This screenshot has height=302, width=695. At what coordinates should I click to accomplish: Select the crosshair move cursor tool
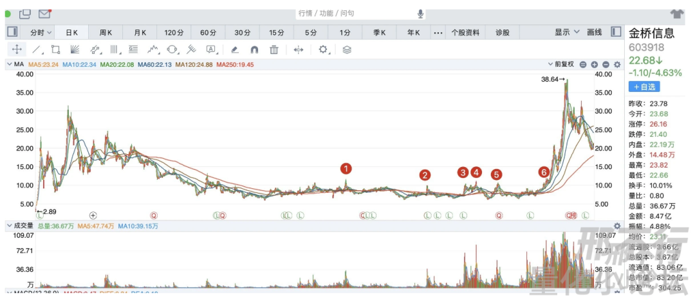tap(17, 49)
